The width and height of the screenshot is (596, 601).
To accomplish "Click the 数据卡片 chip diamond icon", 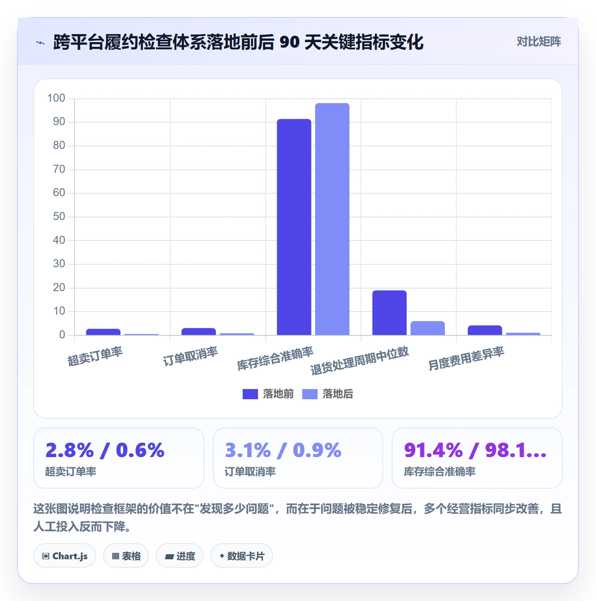I will coord(222,556).
